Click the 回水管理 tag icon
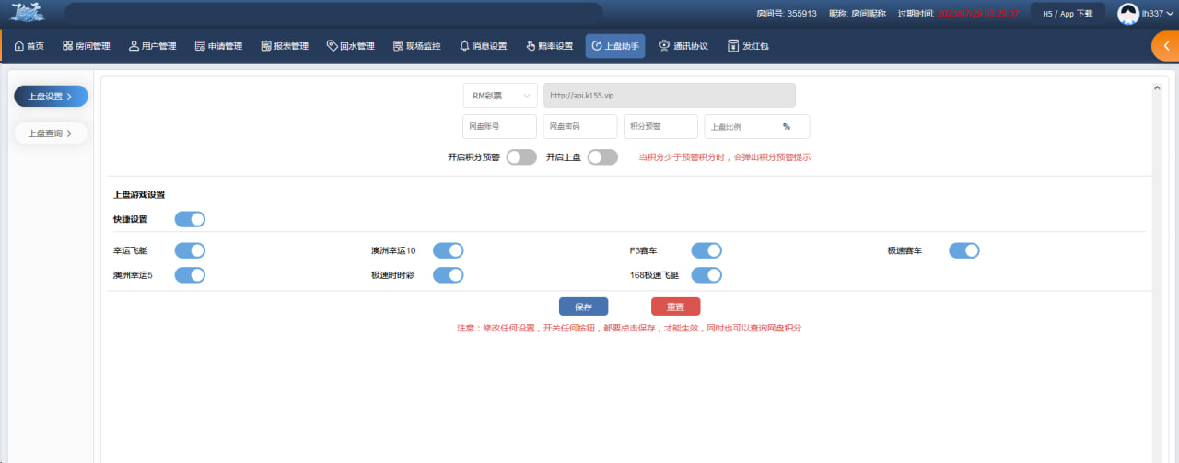Screen dimensions: 1179x463 (332, 46)
